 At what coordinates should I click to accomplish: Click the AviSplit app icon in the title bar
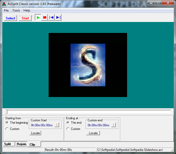[4, 4]
